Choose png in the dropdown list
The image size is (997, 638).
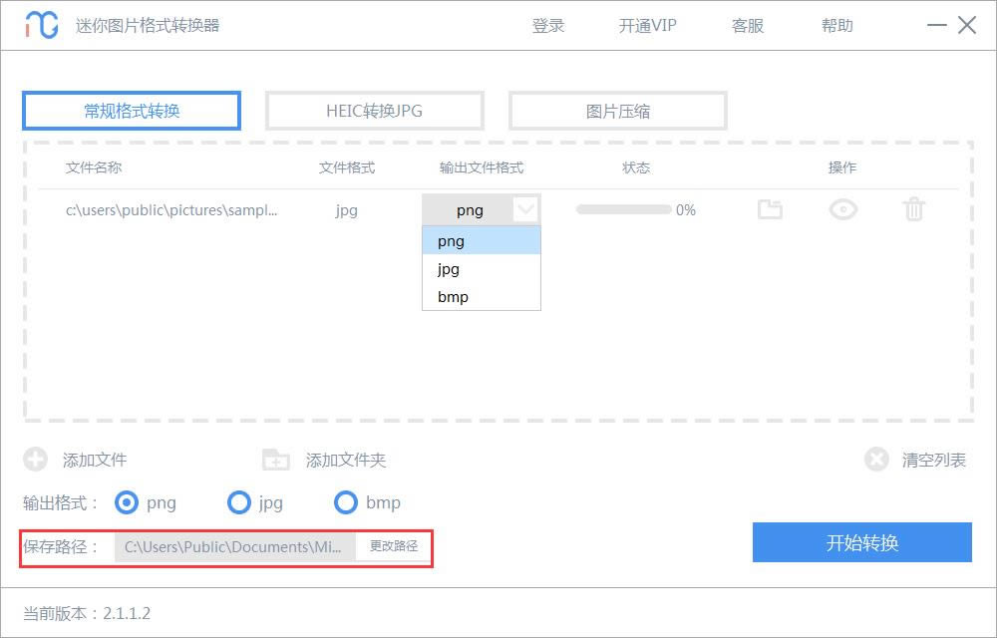click(x=482, y=241)
